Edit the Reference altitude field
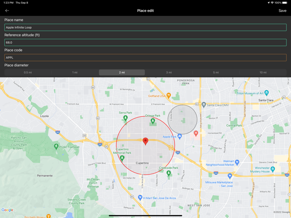Screen dimensions: 291x218 145,43
